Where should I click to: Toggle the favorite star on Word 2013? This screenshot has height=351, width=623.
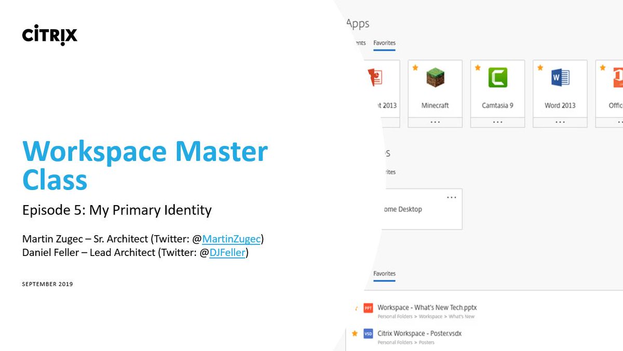pos(540,67)
